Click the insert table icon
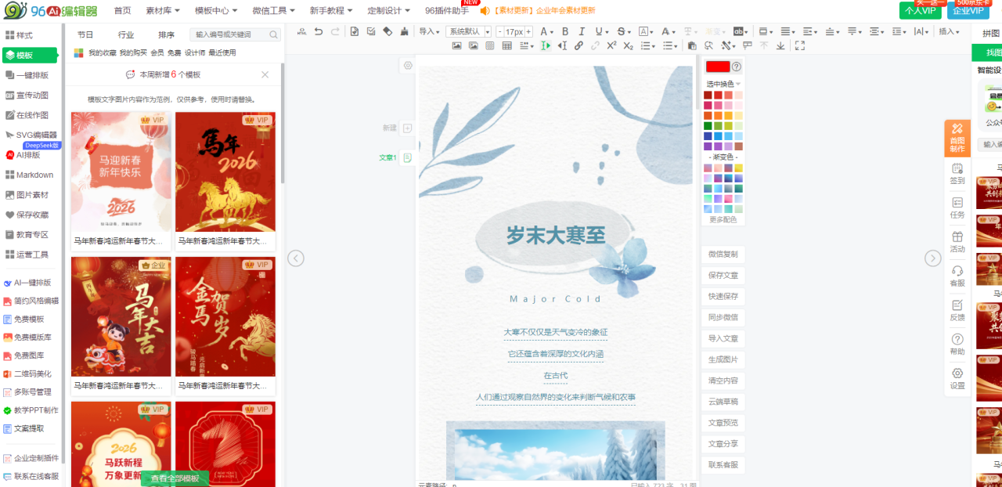Image resolution: width=1002 pixels, height=487 pixels. click(x=507, y=45)
